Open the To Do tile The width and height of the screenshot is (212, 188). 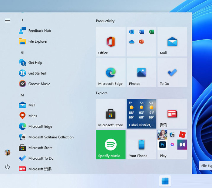pos(172,73)
